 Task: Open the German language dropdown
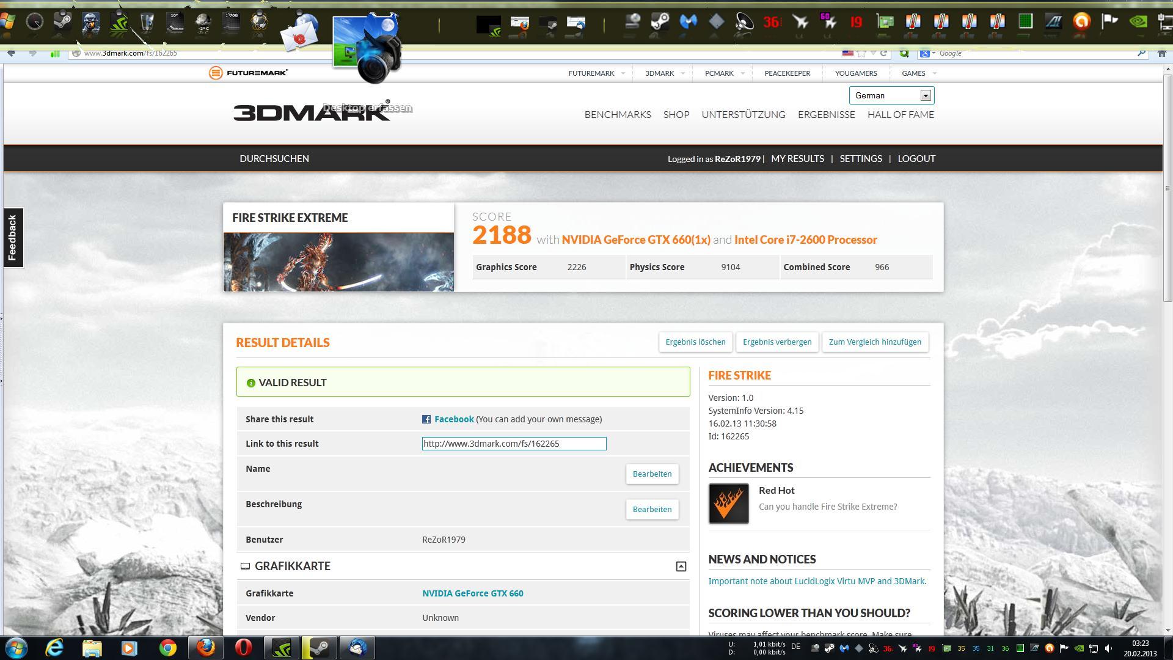(x=891, y=95)
